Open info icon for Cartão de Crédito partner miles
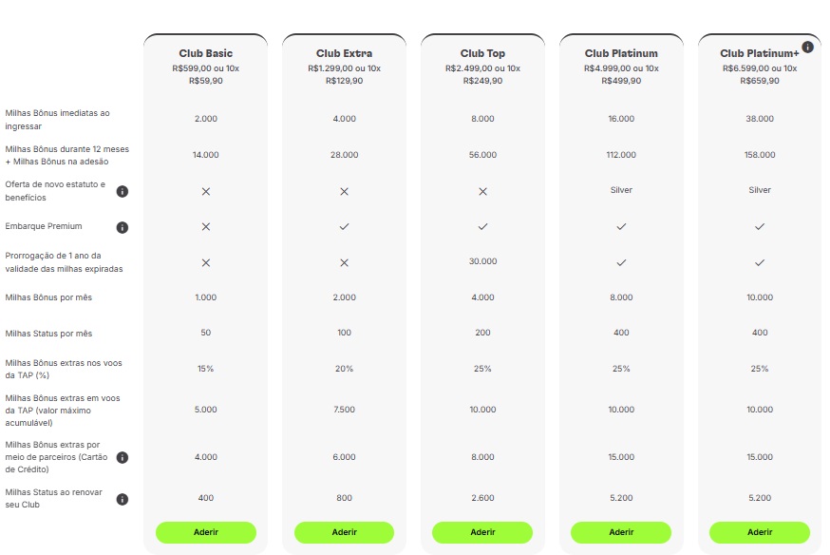The image size is (830, 555). (x=122, y=457)
